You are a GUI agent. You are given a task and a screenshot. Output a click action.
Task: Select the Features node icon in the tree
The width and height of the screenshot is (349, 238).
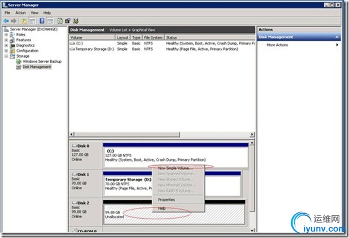coord(12,40)
